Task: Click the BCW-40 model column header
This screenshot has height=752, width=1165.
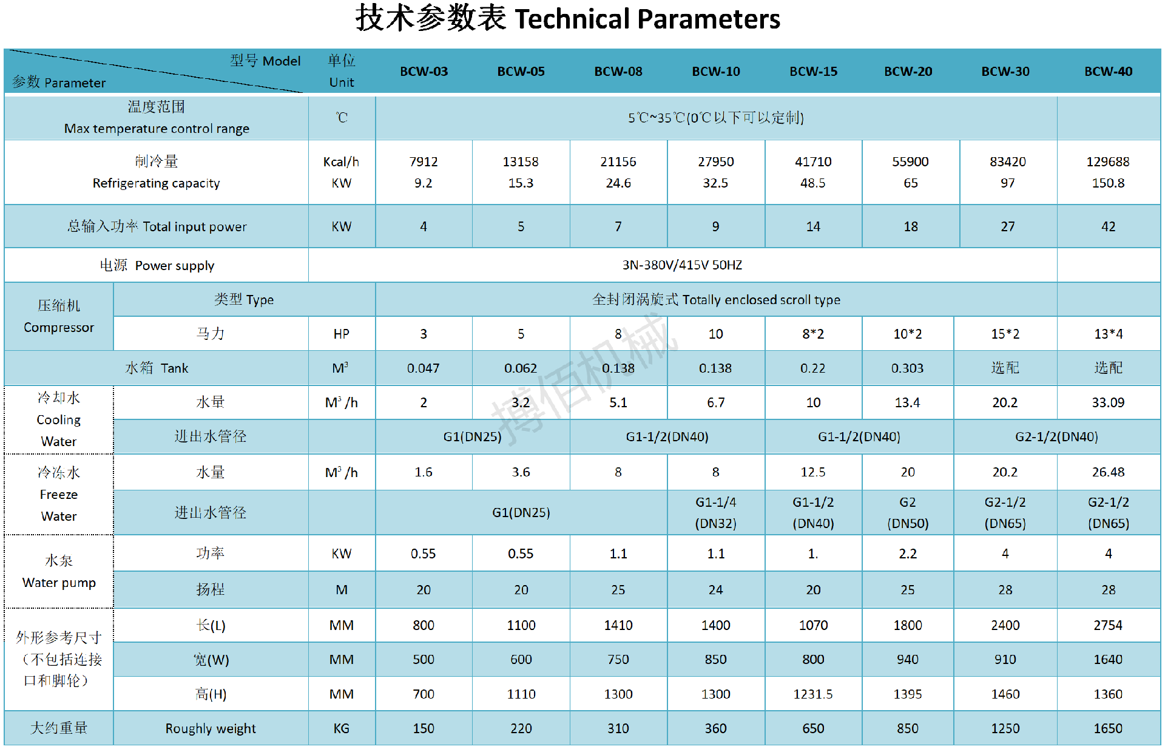Action: [x=1108, y=72]
